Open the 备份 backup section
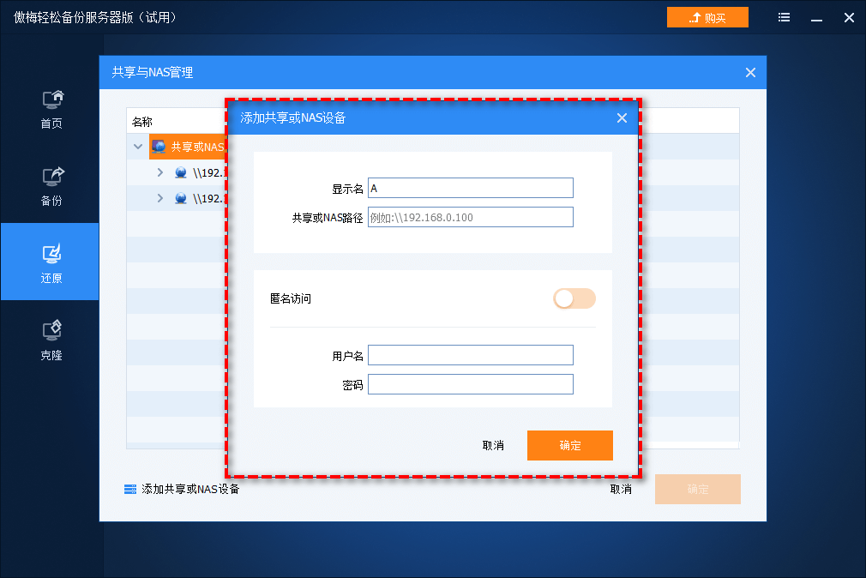Viewport: 866px width, 578px height. 52,186
